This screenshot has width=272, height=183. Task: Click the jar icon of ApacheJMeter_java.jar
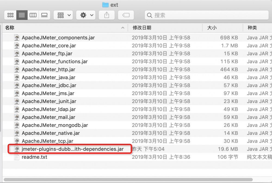[17, 77]
